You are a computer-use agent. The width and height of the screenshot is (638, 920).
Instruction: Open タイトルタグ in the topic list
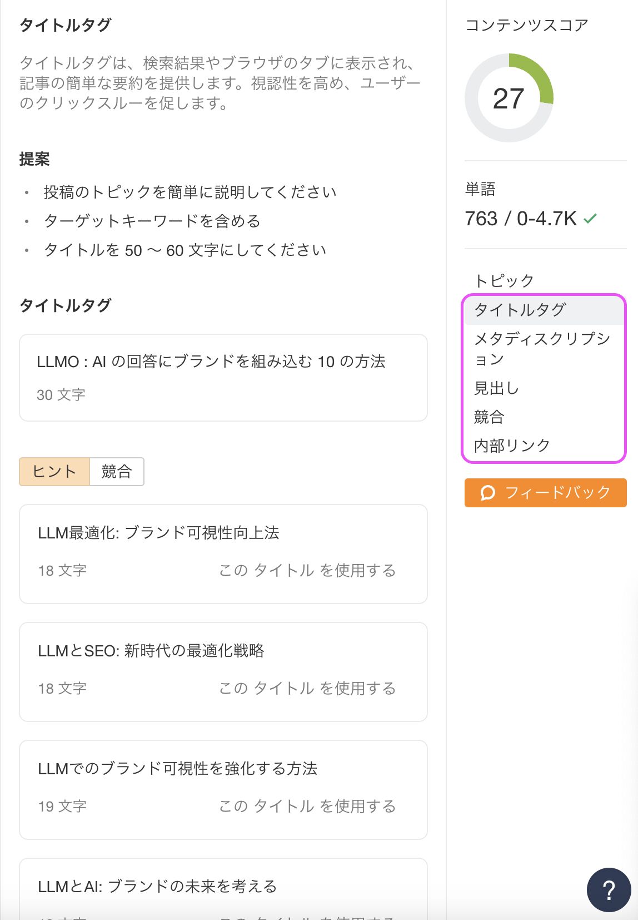(520, 310)
